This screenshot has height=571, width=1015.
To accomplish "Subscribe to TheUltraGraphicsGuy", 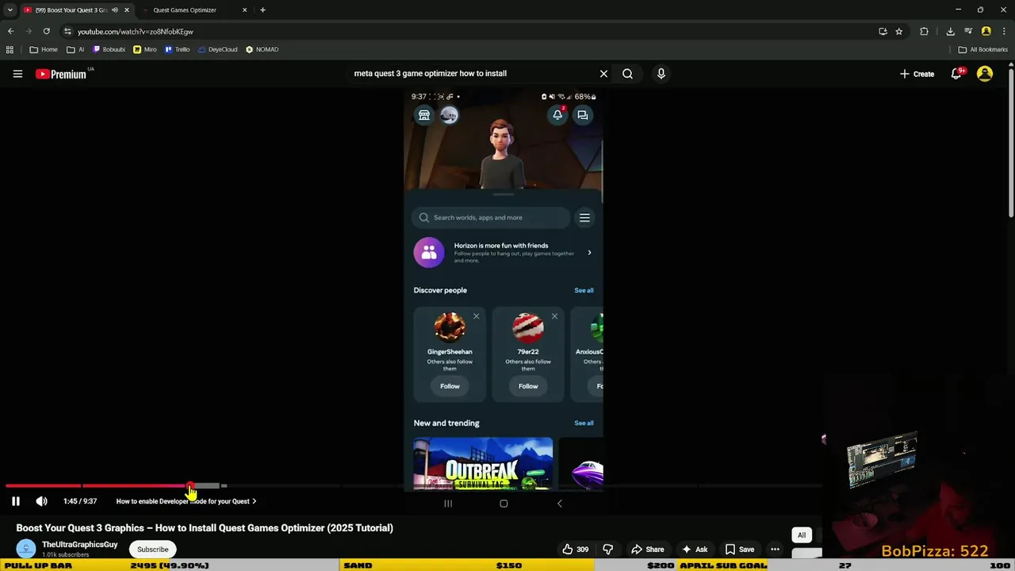I will pyautogui.click(x=153, y=549).
